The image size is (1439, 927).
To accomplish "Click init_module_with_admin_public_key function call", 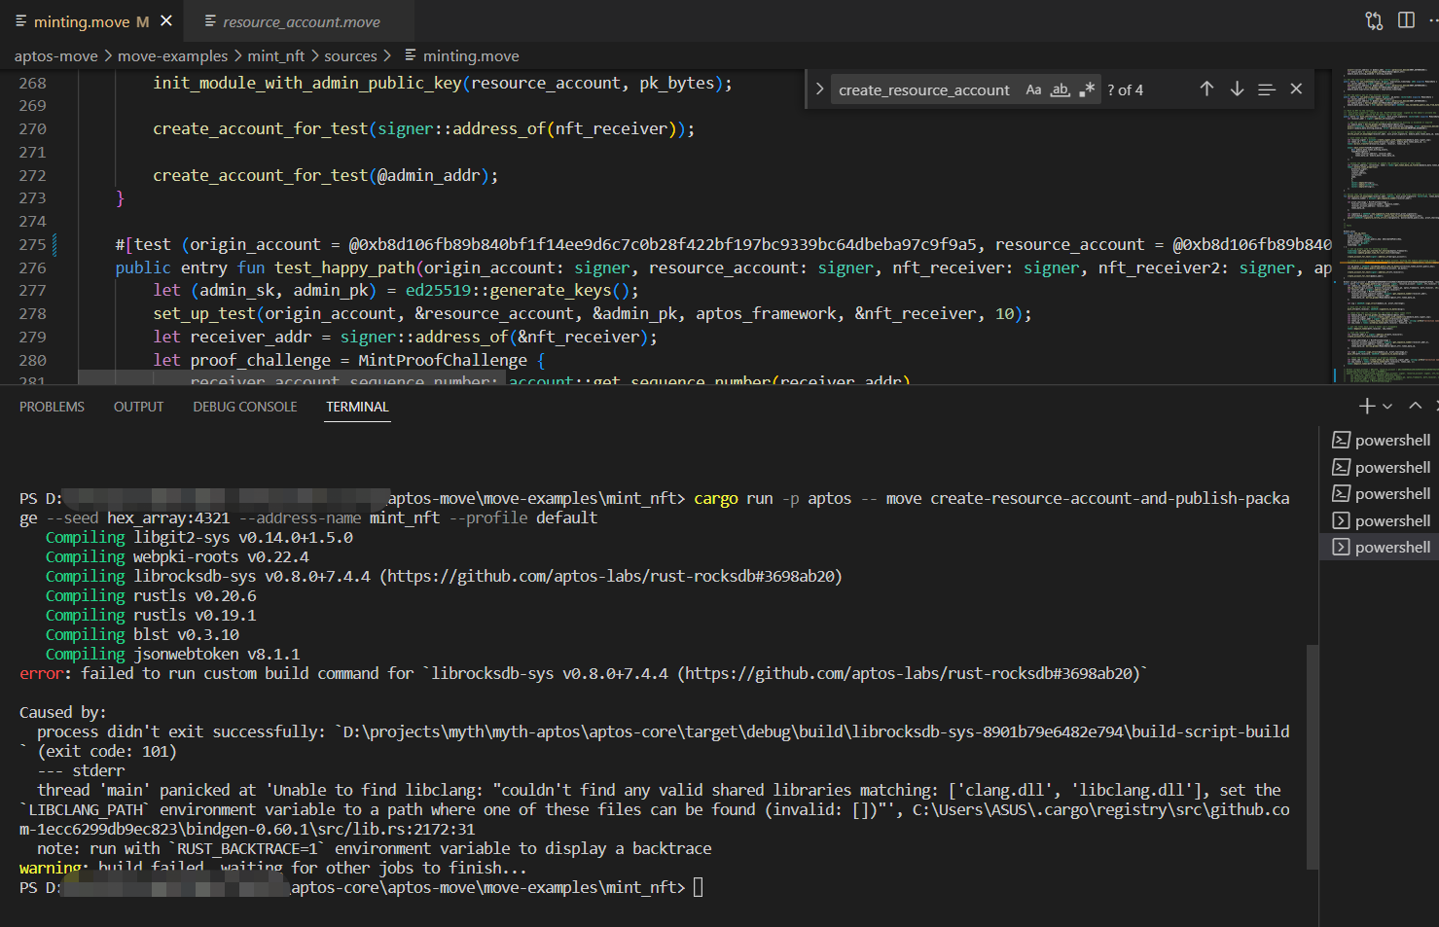I will pyautogui.click(x=307, y=84).
